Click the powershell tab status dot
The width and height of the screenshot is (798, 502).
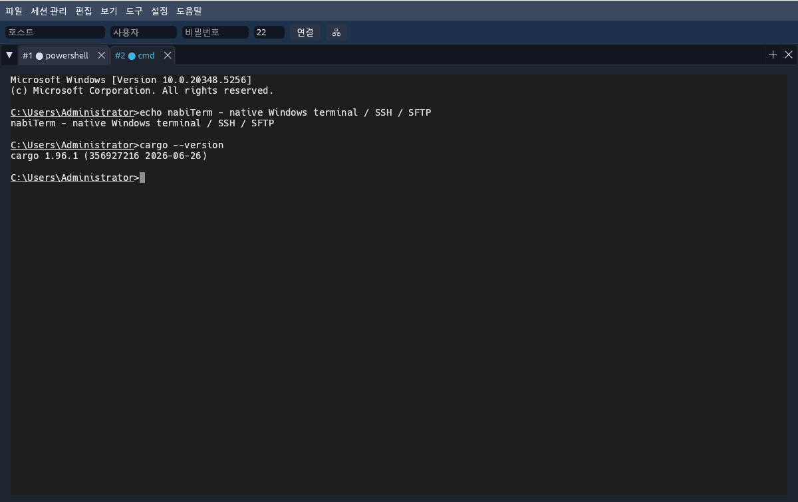pyautogui.click(x=39, y=56)
